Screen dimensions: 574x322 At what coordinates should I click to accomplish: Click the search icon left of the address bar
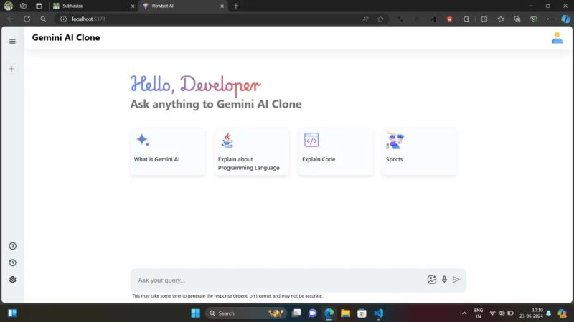pyautogui.click(x=43, y=19)
